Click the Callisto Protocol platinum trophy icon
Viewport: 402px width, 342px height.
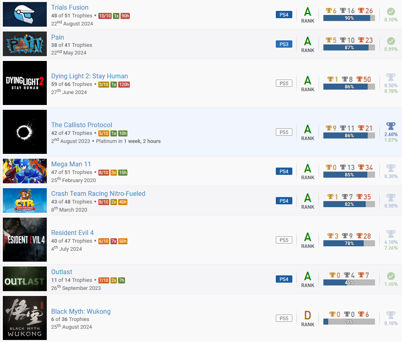click(391, 126)
